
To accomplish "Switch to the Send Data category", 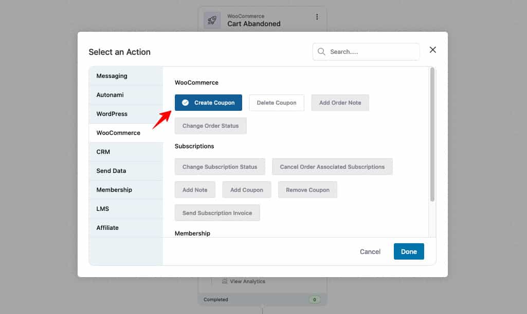I will coord(125,171).
